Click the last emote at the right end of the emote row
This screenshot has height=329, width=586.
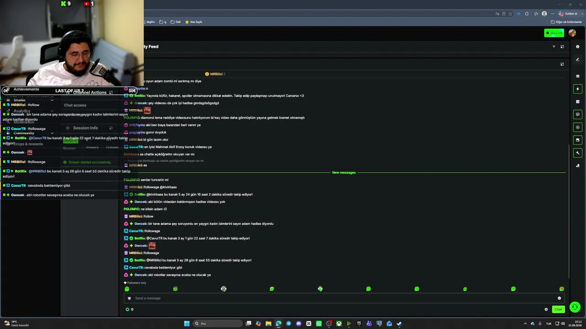point(562,289)
